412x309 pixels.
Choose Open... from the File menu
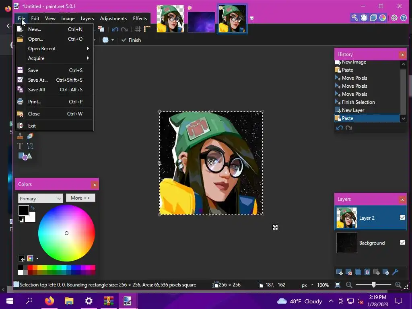[x=54, y=39]
